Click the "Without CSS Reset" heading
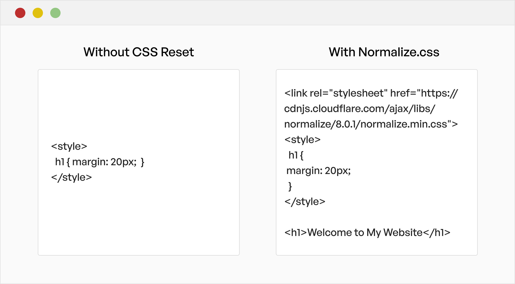 138,52
